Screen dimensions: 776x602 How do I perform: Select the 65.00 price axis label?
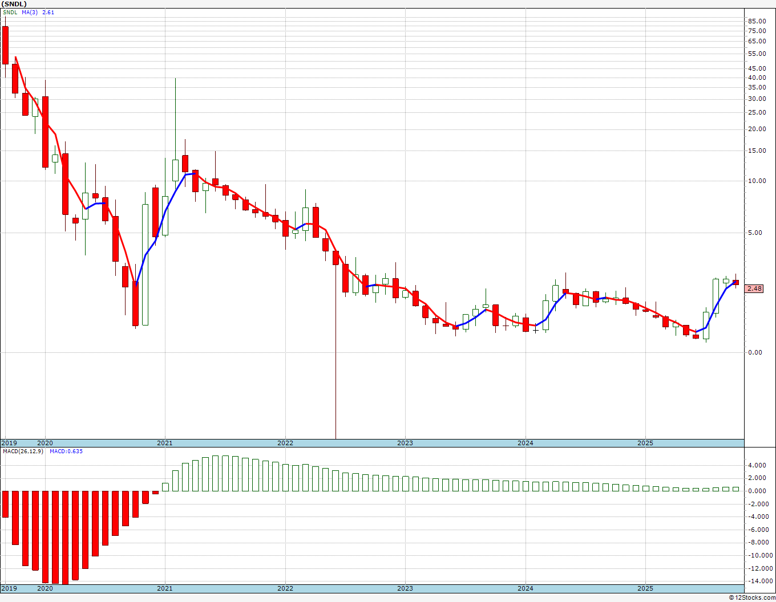coord(758,41)
